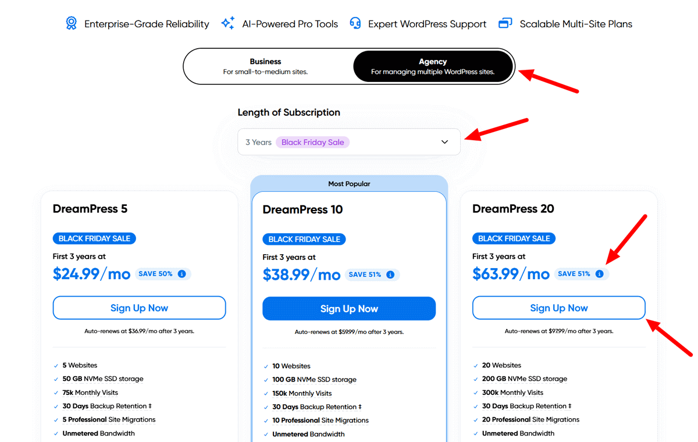Click the Expert WordPress Support headset icon

355,22
